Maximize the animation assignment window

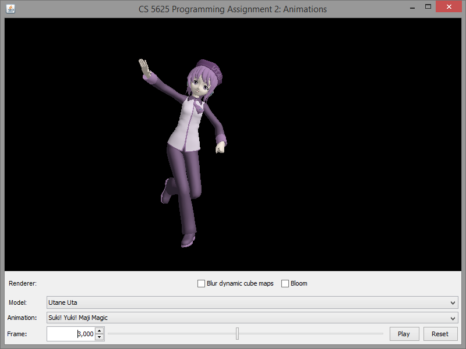428,7
